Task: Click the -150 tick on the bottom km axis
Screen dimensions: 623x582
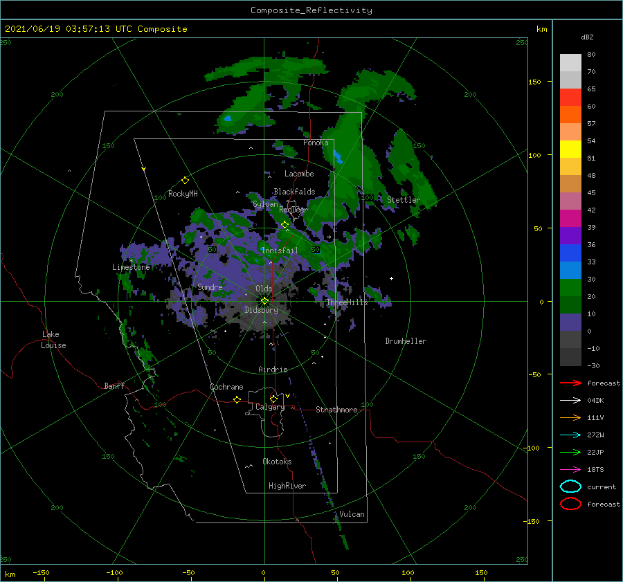Action: tap(41, 572)
